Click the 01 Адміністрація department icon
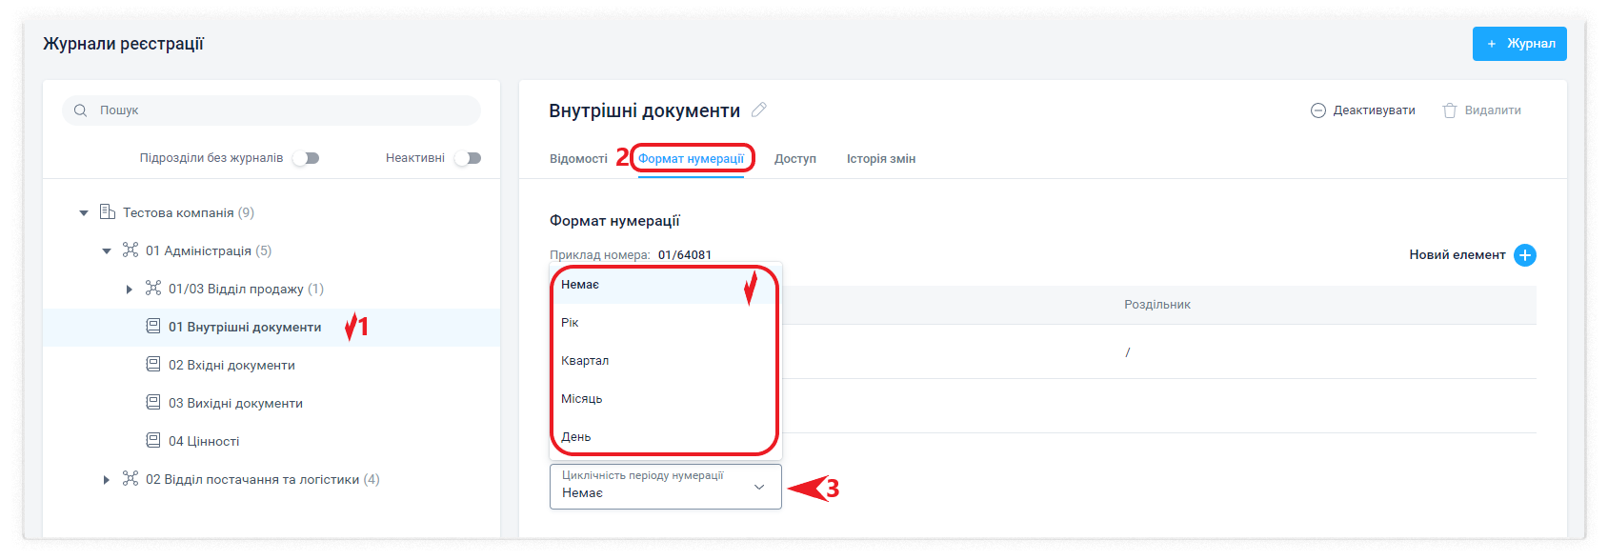This screenshot has height=560, width=1608. pyautogui.click(x=131, y=250)
